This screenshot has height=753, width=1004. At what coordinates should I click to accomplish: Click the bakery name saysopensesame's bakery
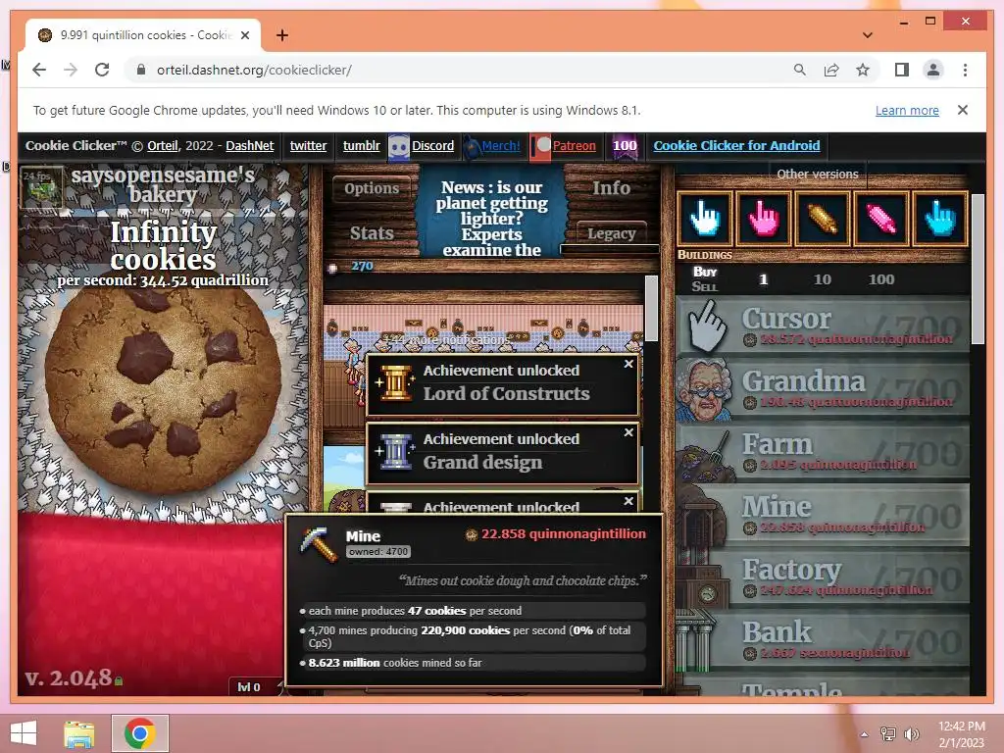[x=163, y=184]
